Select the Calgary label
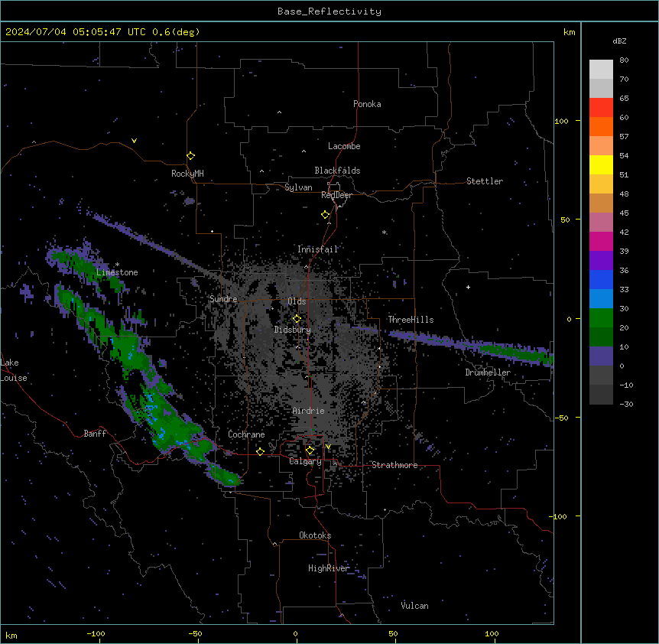659x644 pixels. coord(305,461)
